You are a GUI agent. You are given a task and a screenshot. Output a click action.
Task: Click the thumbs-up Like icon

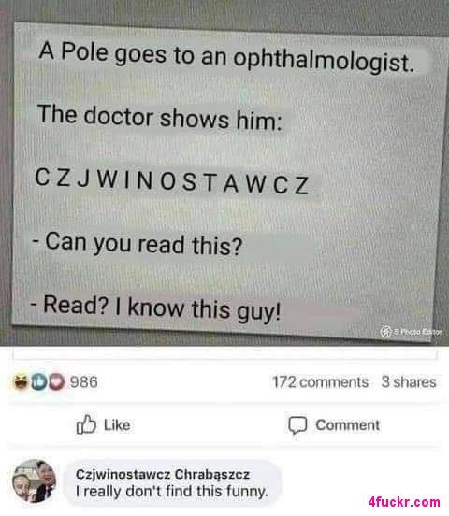[86, 424]
